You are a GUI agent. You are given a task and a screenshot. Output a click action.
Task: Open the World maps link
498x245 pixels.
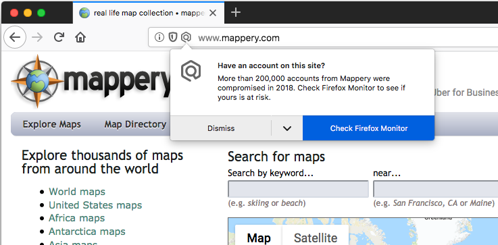pyautogui.click(x=77, y=192)
